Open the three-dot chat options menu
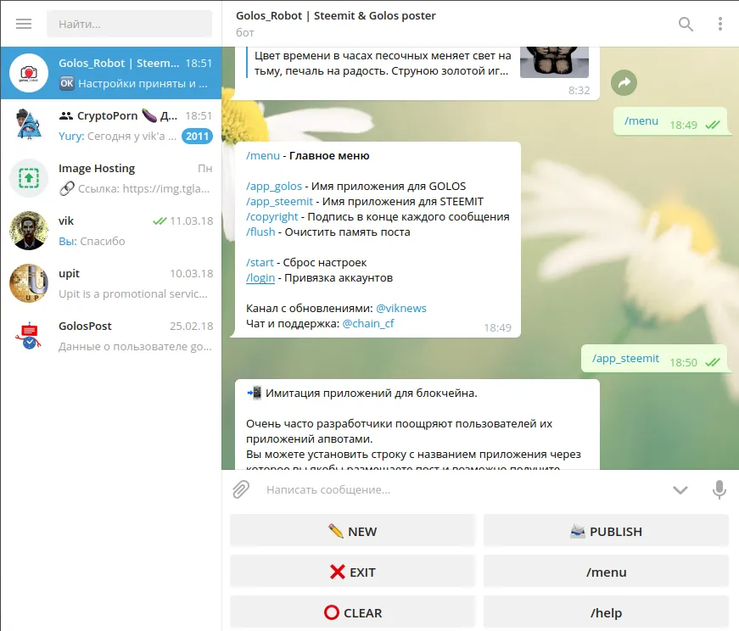 click(719, 24)
